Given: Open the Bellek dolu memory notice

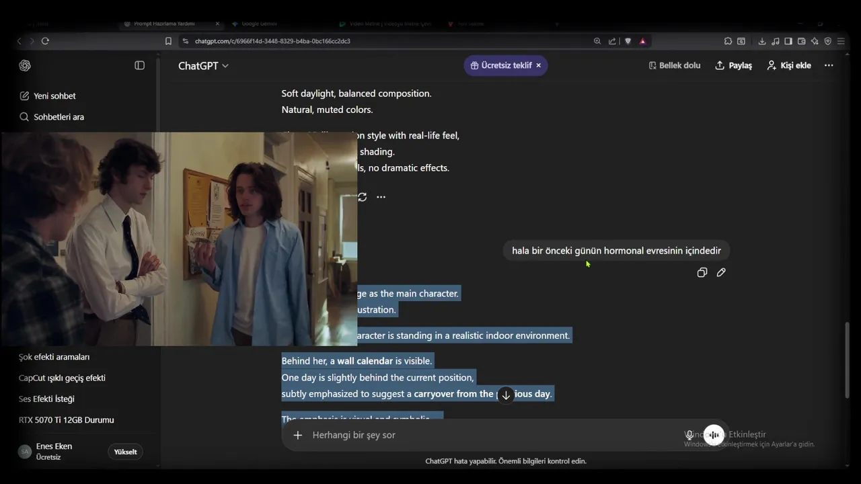Looking at the screenshot, I should pyautogui.click(x=675, y=65).
